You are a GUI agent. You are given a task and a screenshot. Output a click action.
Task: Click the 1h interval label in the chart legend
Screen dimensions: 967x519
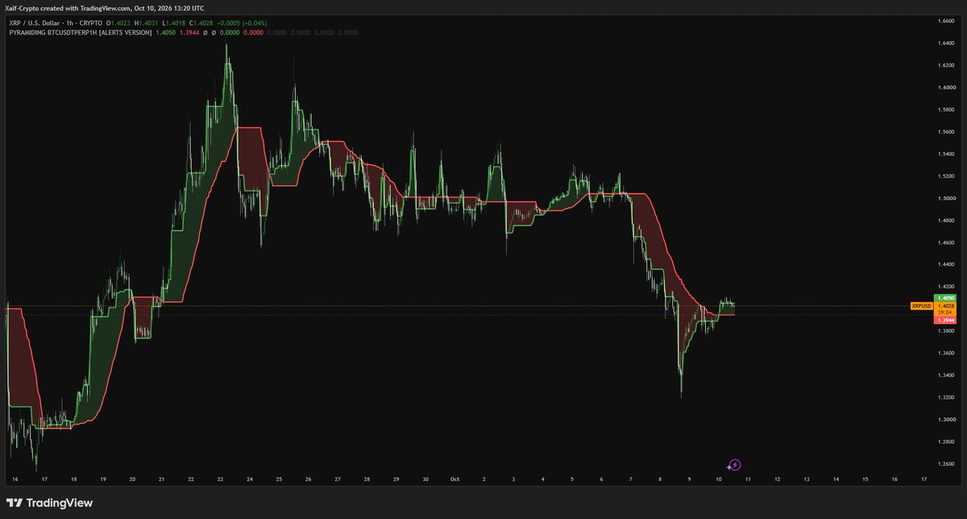72,23
